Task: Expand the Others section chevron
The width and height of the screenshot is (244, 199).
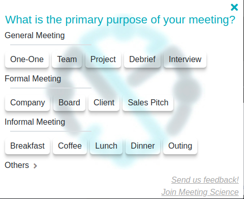Action: pos(35,166)
